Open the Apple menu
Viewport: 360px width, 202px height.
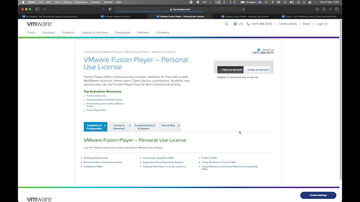click(23, 2)
